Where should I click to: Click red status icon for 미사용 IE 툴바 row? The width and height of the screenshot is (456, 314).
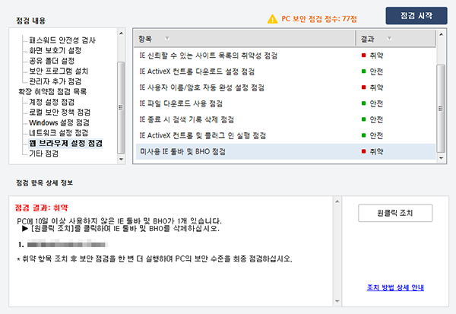click(x=363, y=151)
